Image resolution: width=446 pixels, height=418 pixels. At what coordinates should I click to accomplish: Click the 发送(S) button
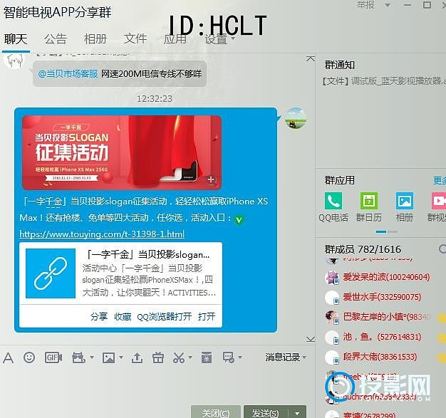coord(266,412)
